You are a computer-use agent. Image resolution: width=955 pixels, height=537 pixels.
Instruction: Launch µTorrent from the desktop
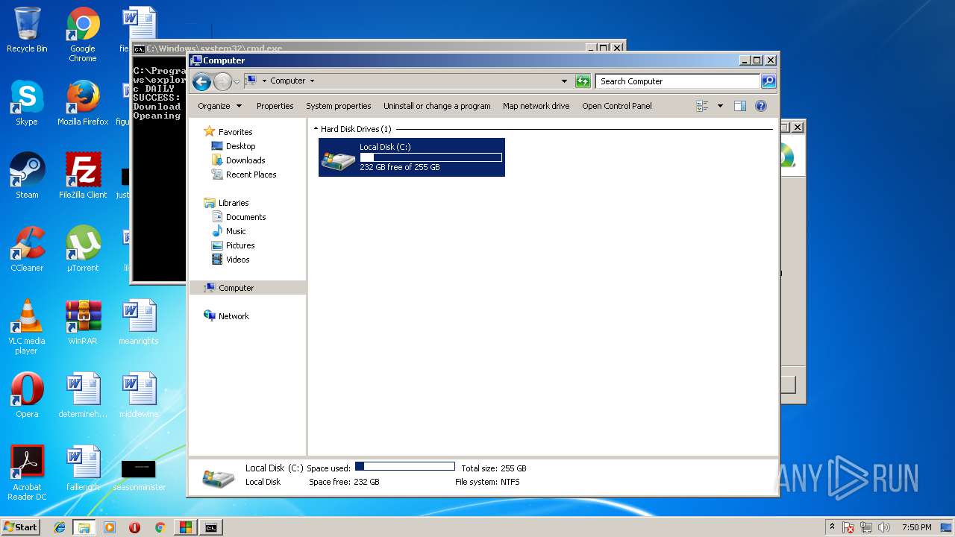83,250
